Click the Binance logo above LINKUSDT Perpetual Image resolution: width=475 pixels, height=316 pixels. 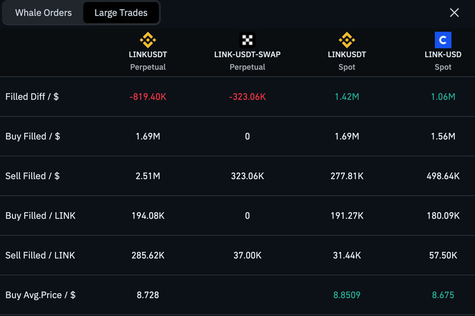click(x=148, y=40)
